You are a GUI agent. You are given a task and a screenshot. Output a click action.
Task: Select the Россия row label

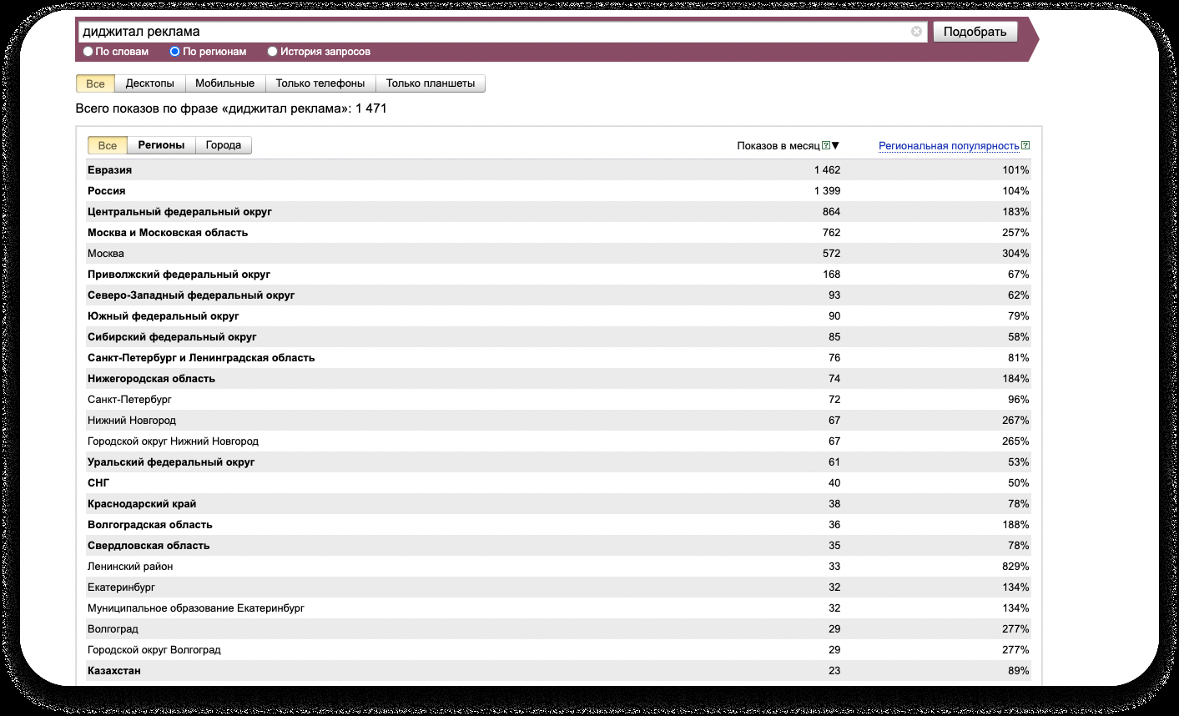tap(107, 191)
